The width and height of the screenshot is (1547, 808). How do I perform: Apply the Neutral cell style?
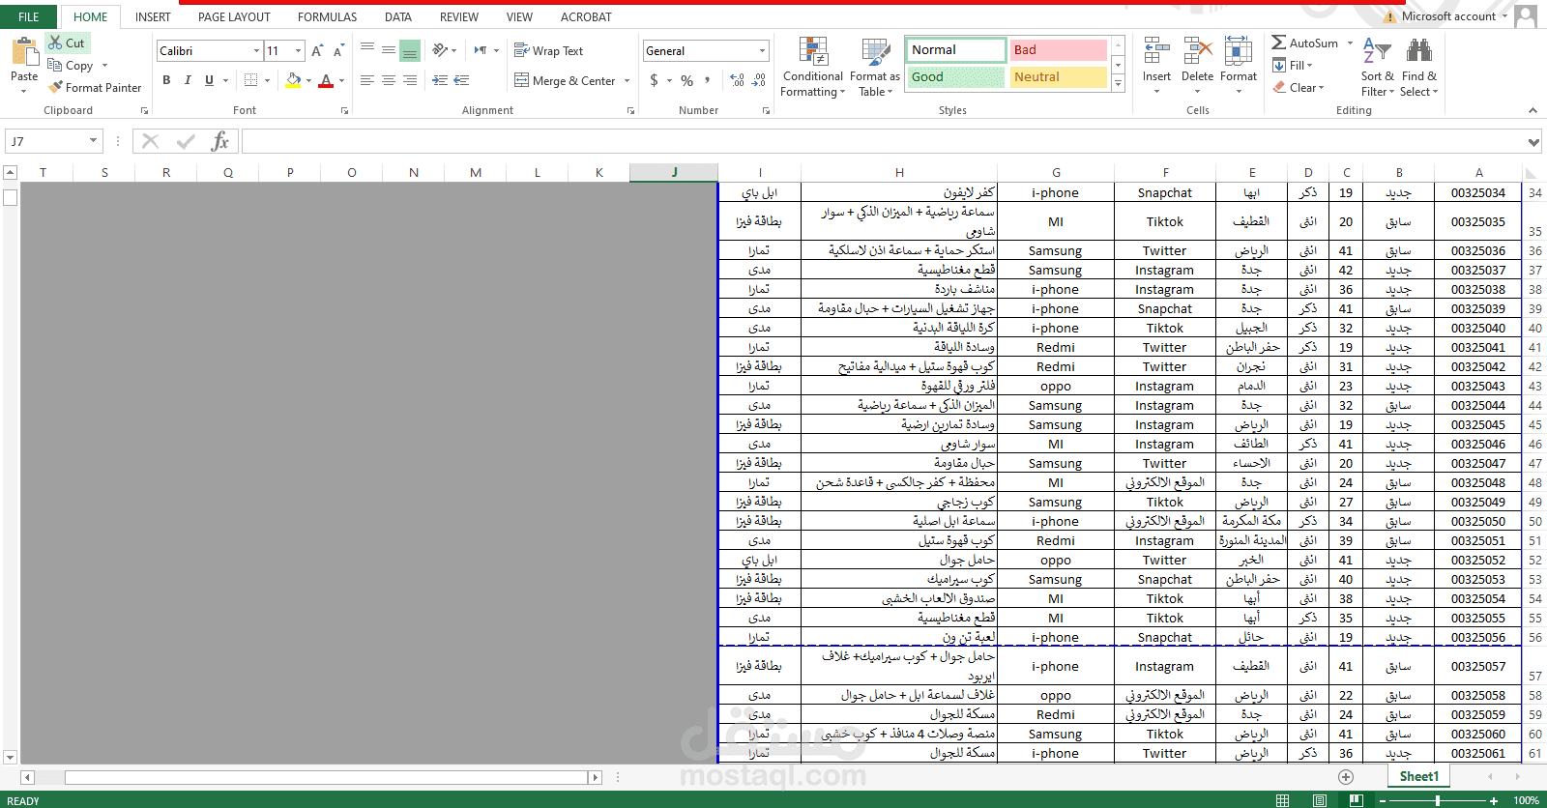coord(1058,76)
